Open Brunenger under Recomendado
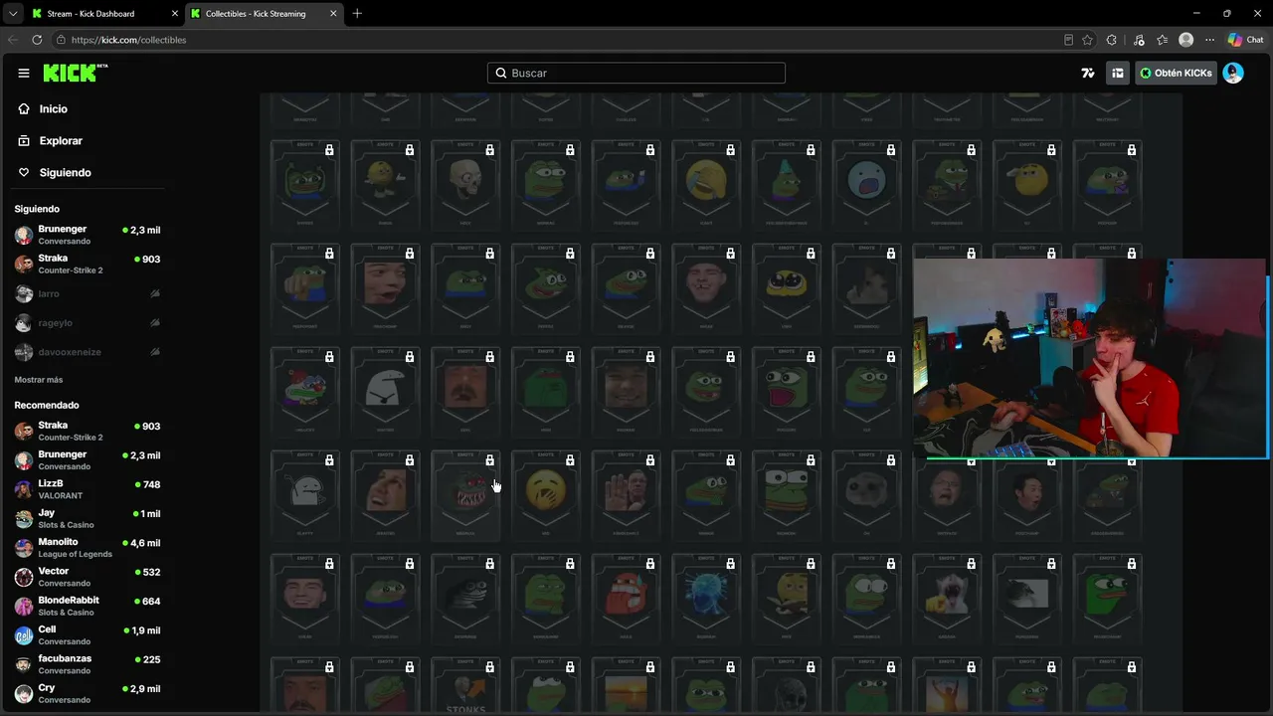 pos(88,460)
